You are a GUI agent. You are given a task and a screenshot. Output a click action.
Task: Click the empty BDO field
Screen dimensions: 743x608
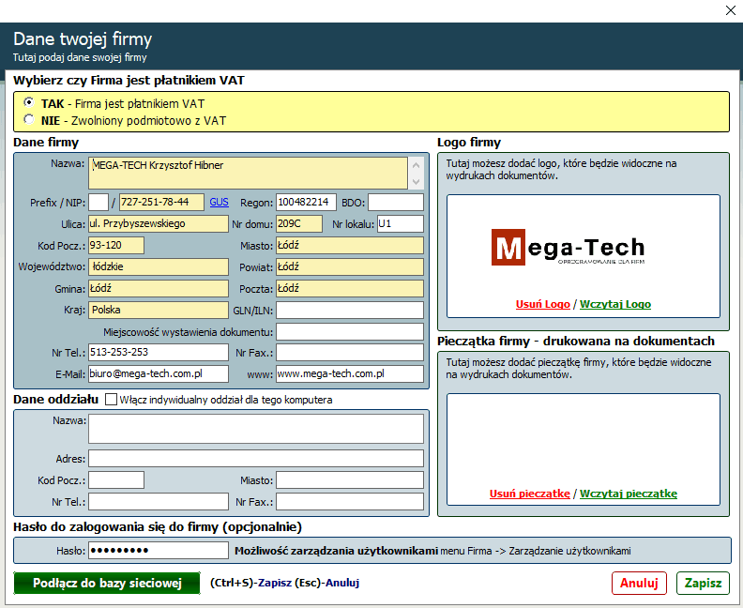point(396,203)
